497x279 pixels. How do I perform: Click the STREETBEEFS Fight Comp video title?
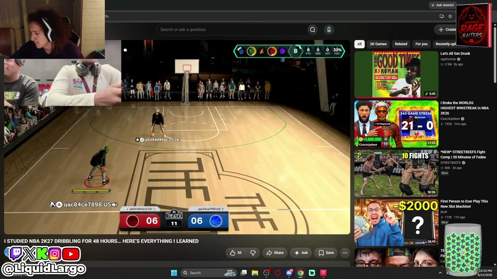point(464,155)
